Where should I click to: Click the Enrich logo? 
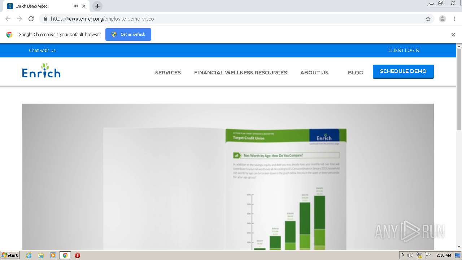tap(41, 70)
